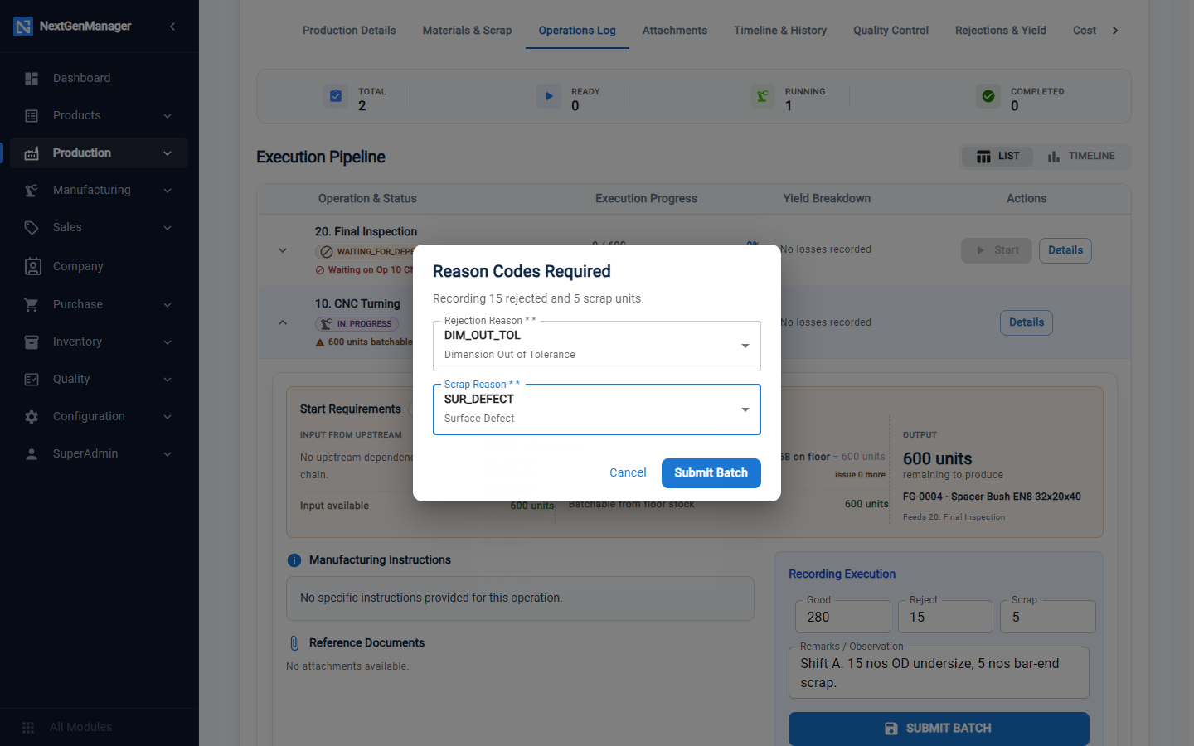
Task: Collapse the sidebar with the chevron
Action: (172, 27)
